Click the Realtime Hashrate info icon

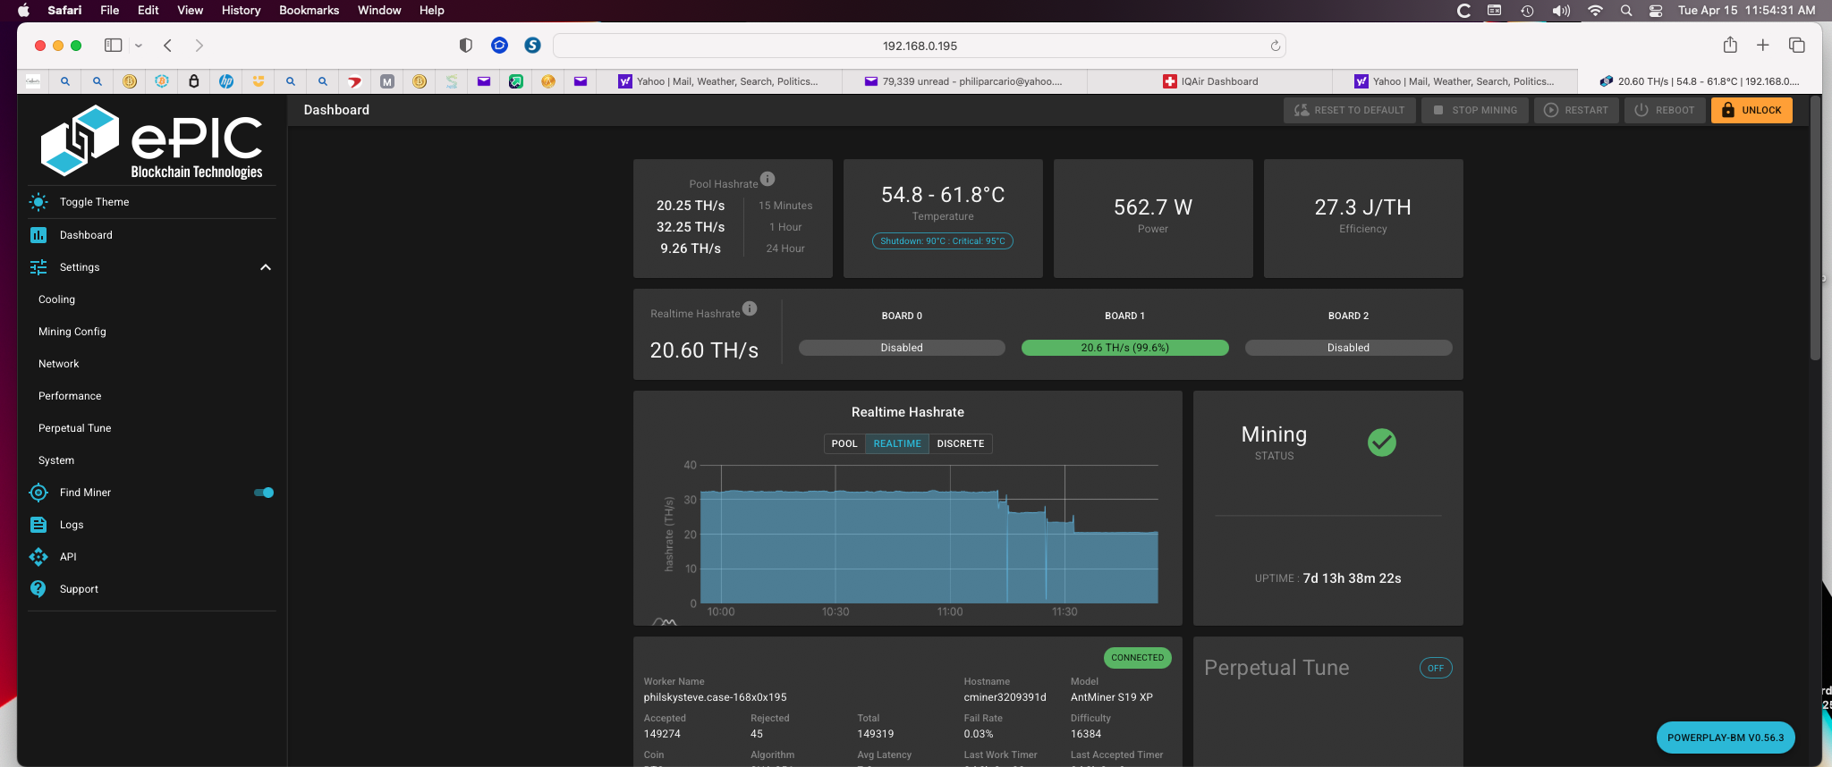[x=750, y=308]
